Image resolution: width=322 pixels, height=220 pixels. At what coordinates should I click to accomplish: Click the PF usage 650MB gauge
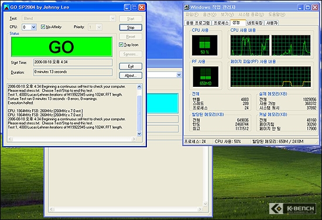205,76
